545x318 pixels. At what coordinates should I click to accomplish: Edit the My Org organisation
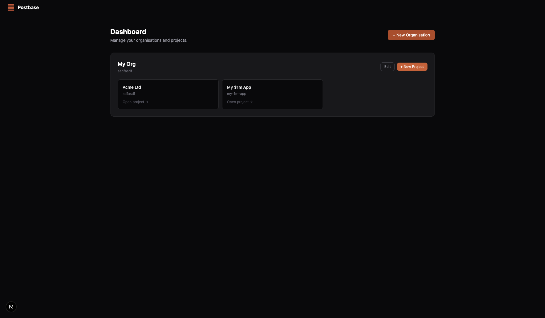point(387,67)
